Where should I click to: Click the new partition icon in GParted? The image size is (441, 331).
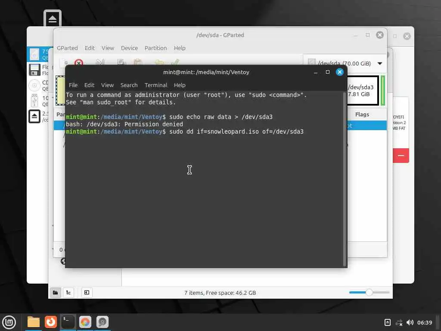point(63,62)
